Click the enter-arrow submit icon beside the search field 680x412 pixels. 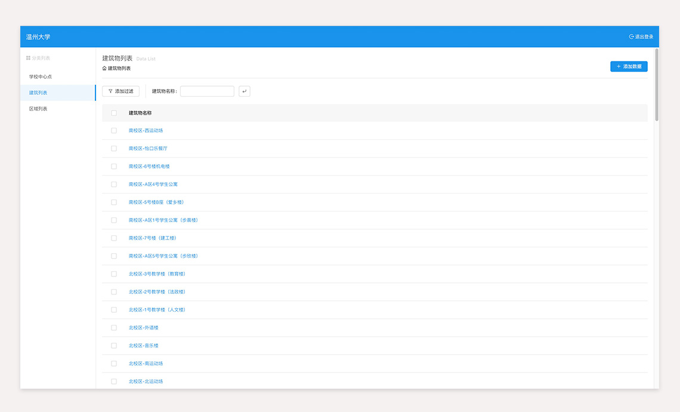tap(244, 91)
